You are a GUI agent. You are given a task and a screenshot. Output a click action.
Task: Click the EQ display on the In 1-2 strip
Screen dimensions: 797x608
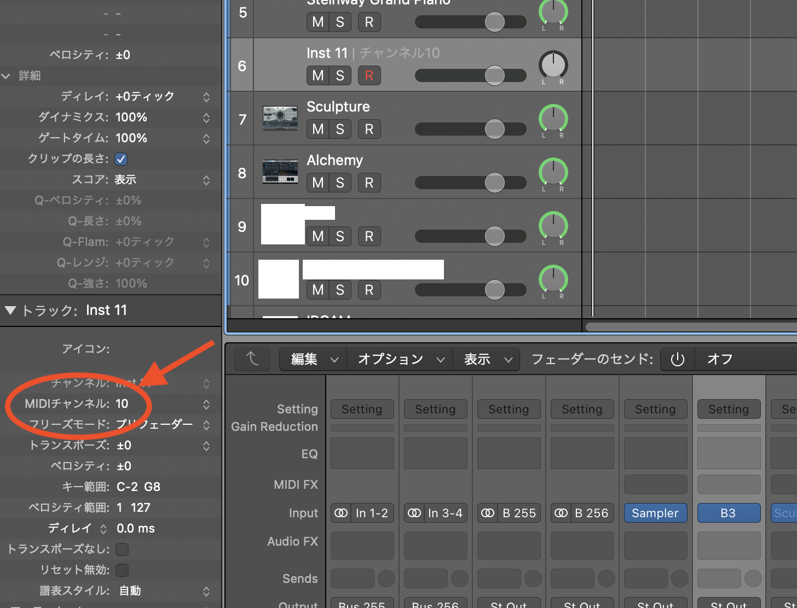(362, 453)
